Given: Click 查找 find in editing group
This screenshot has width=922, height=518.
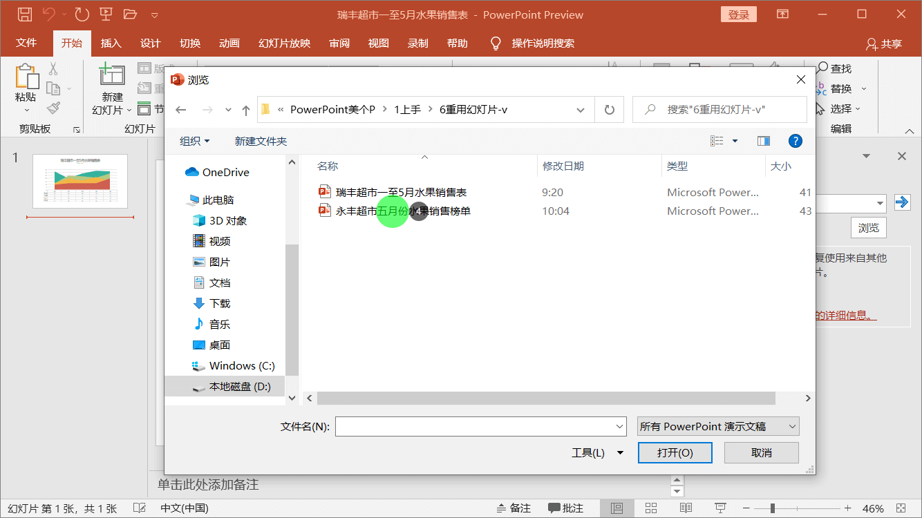Looking at the screenshot, I should [834, 68].
